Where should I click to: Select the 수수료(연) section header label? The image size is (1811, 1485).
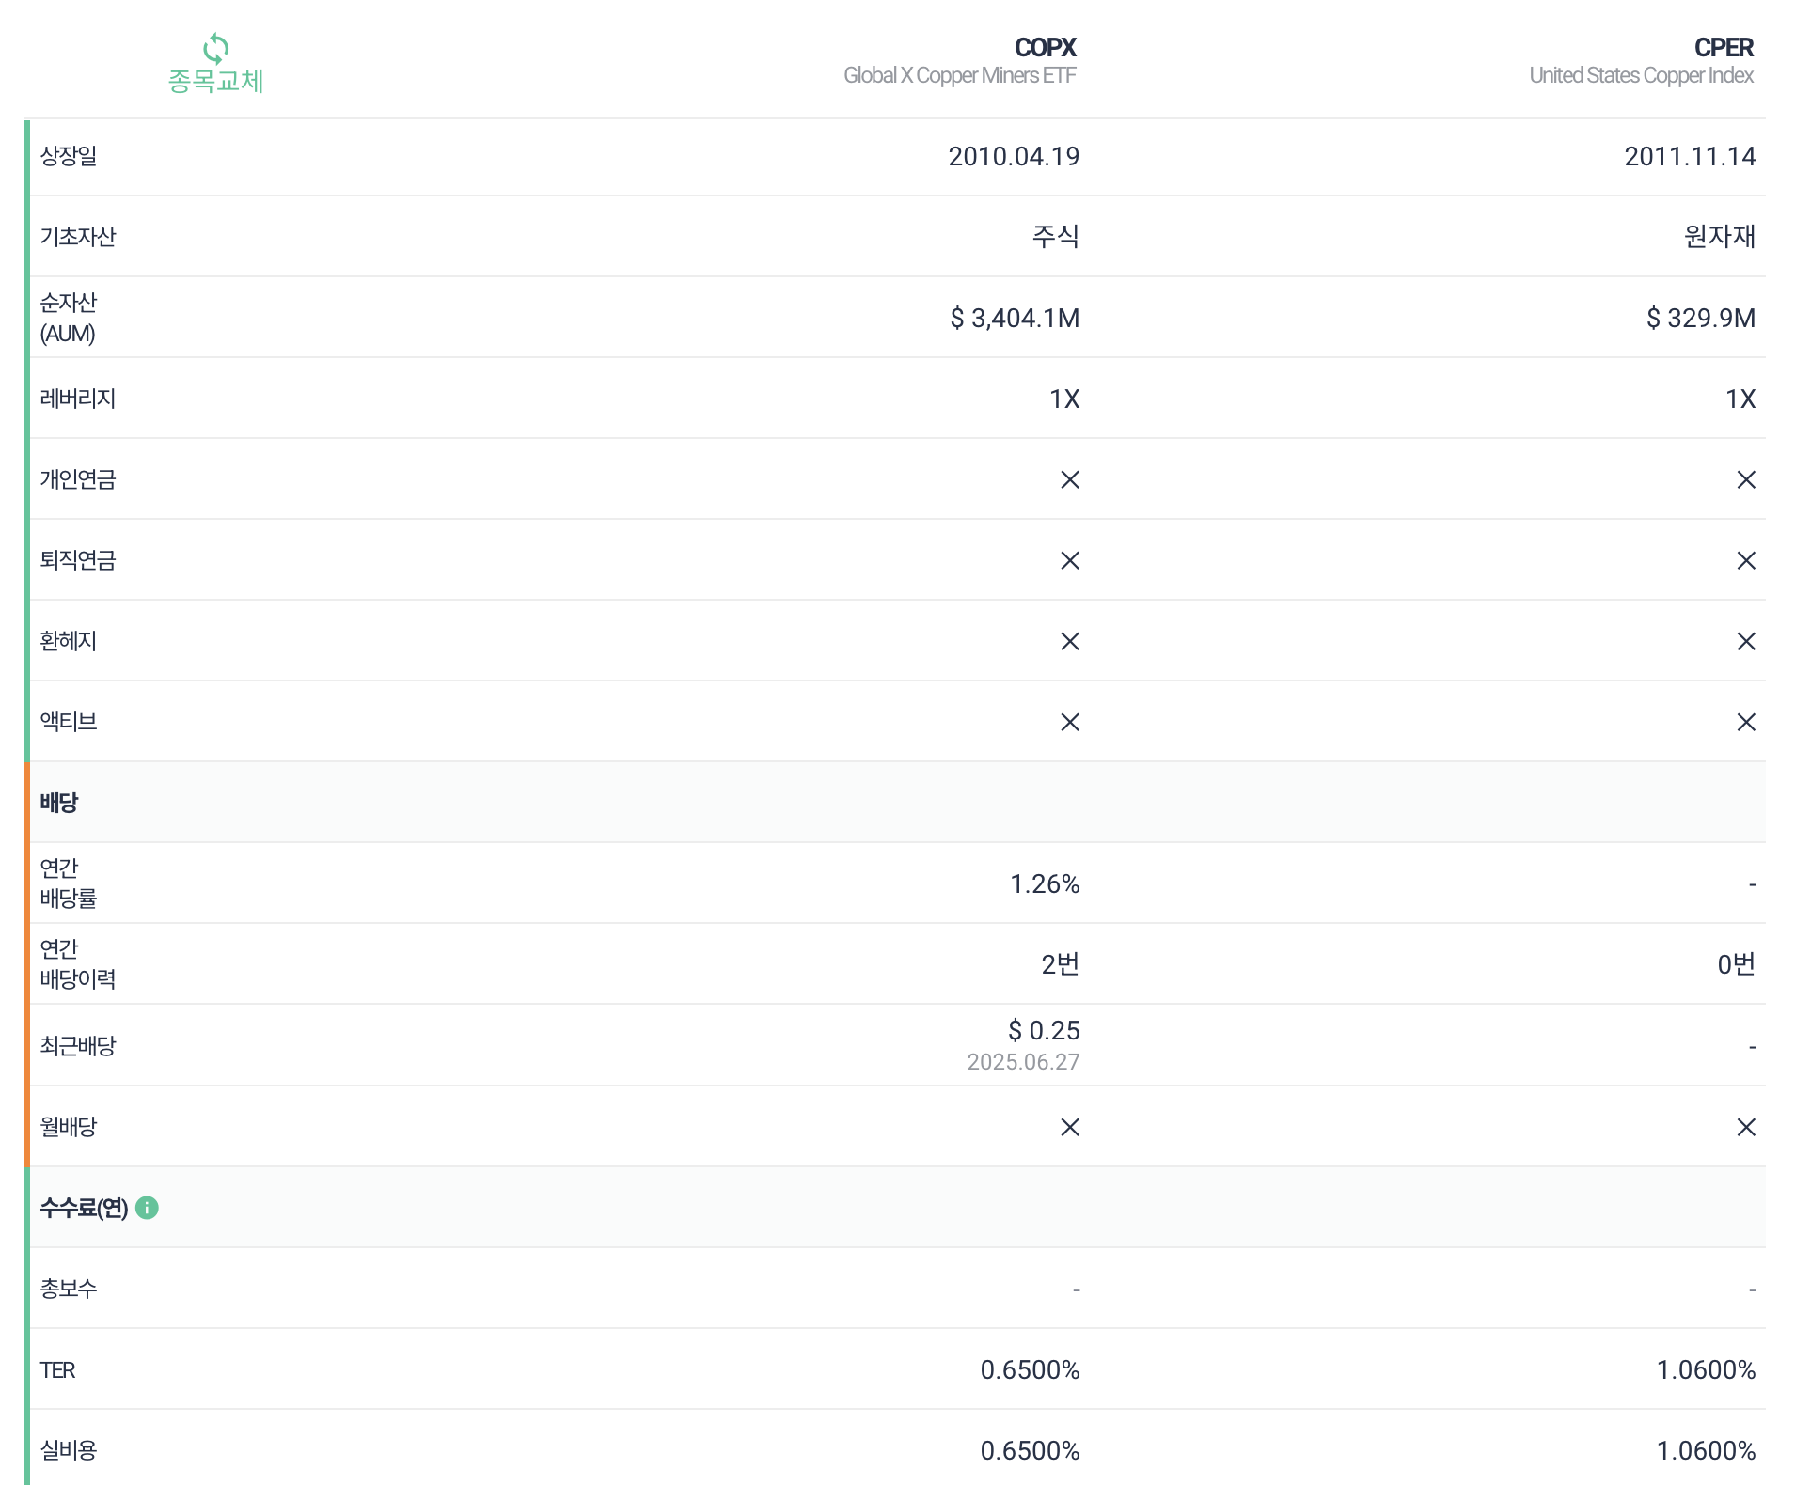click(84, 1208)
